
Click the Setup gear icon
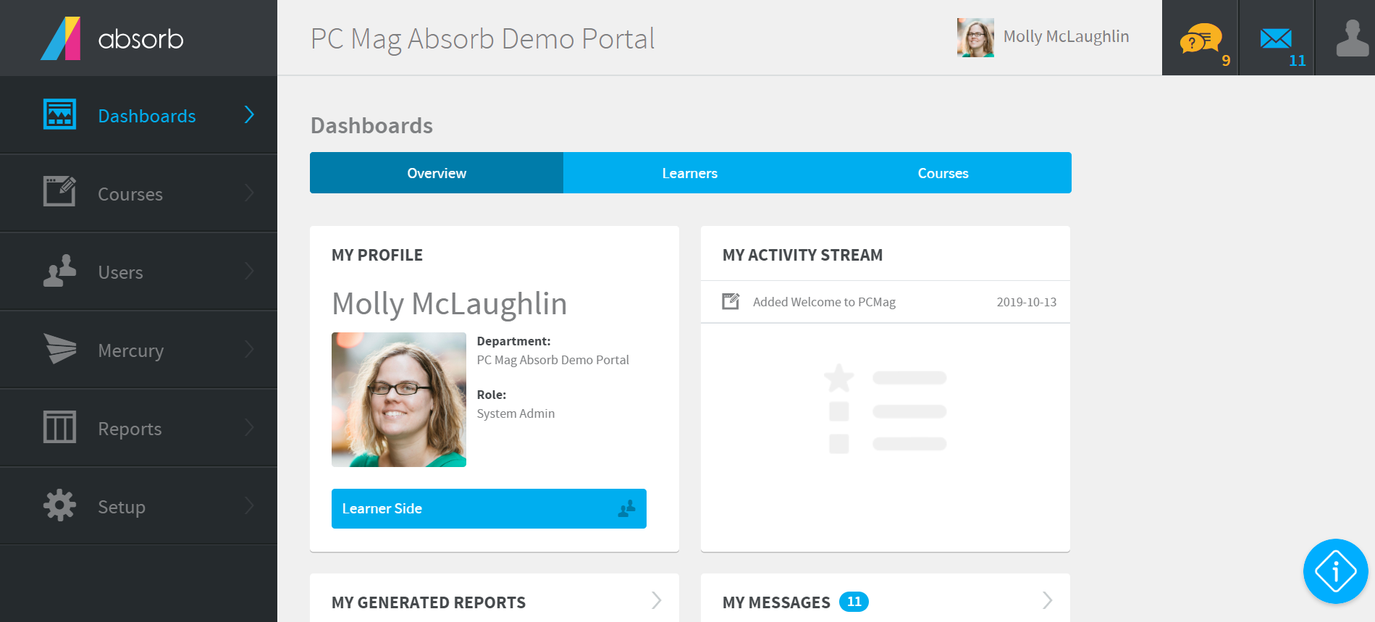[59, 505]
